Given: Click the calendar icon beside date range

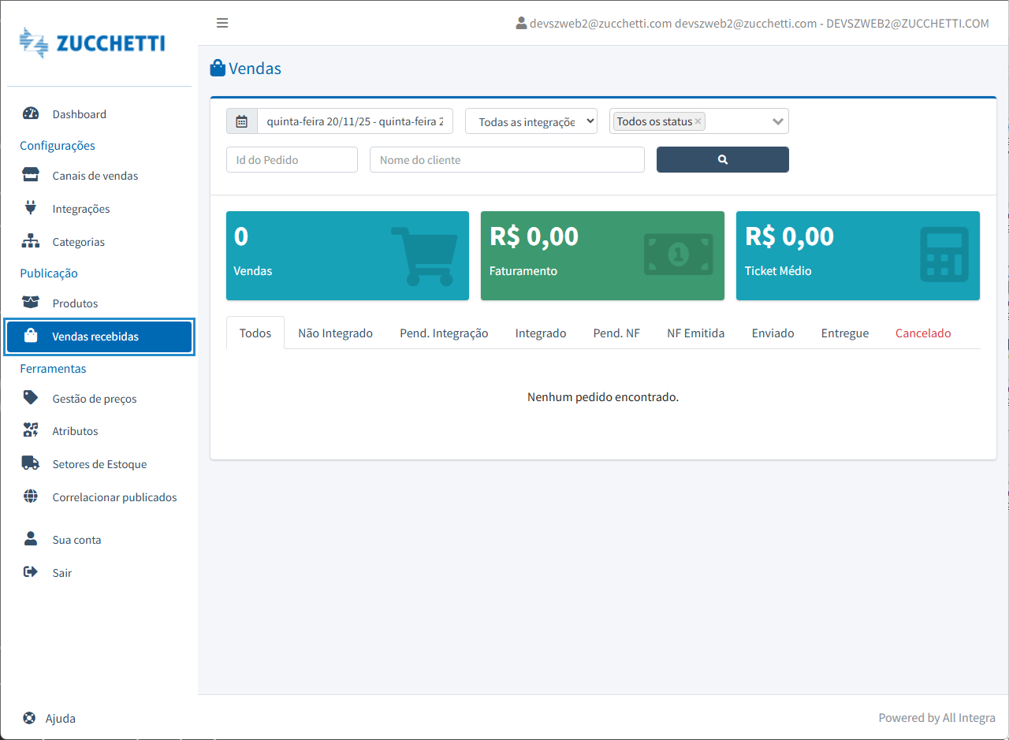Looking at the screenshot, I should (x=242, y=121).
